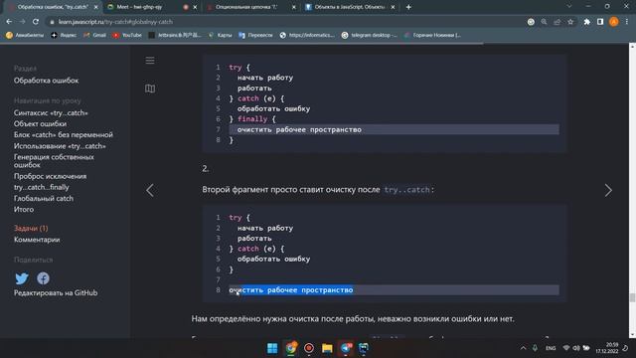Share the page via Facebook icon
The width and height of the screenshot is (636, 358).
tap(43, 278)
